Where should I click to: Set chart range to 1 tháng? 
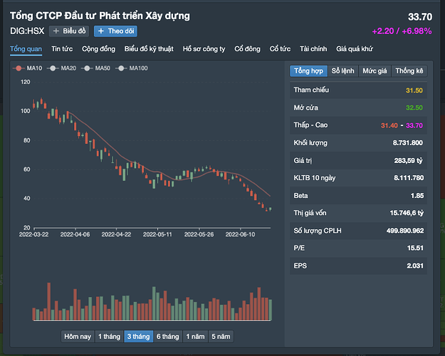pyautogui.click(x=108, y=336)
